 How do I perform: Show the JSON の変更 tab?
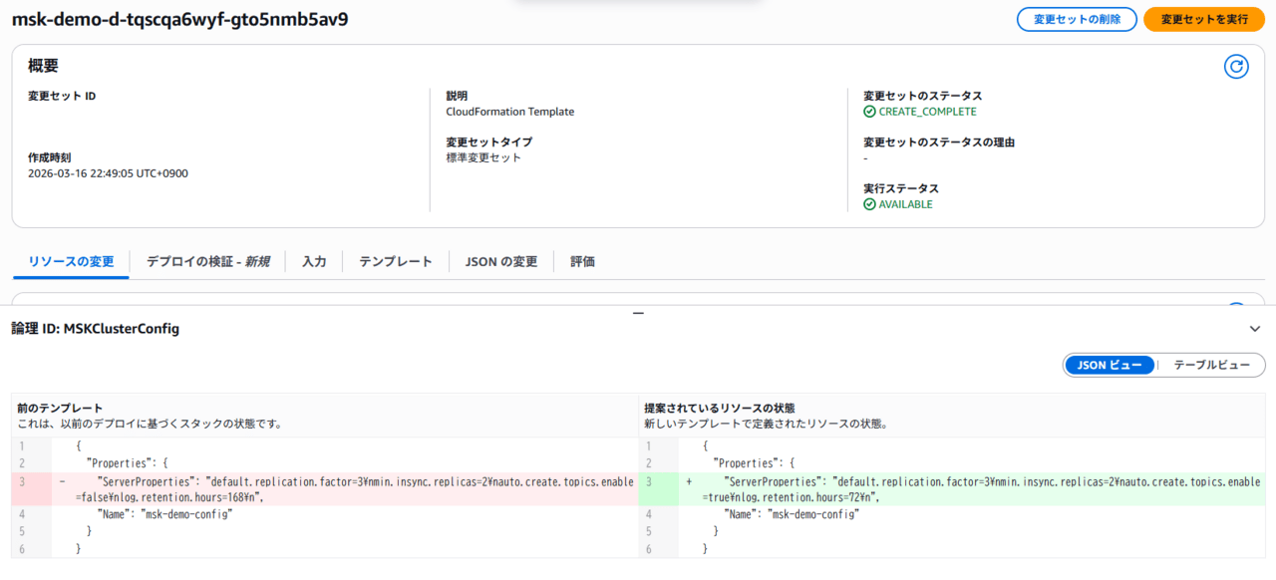[x=501, y=262]
